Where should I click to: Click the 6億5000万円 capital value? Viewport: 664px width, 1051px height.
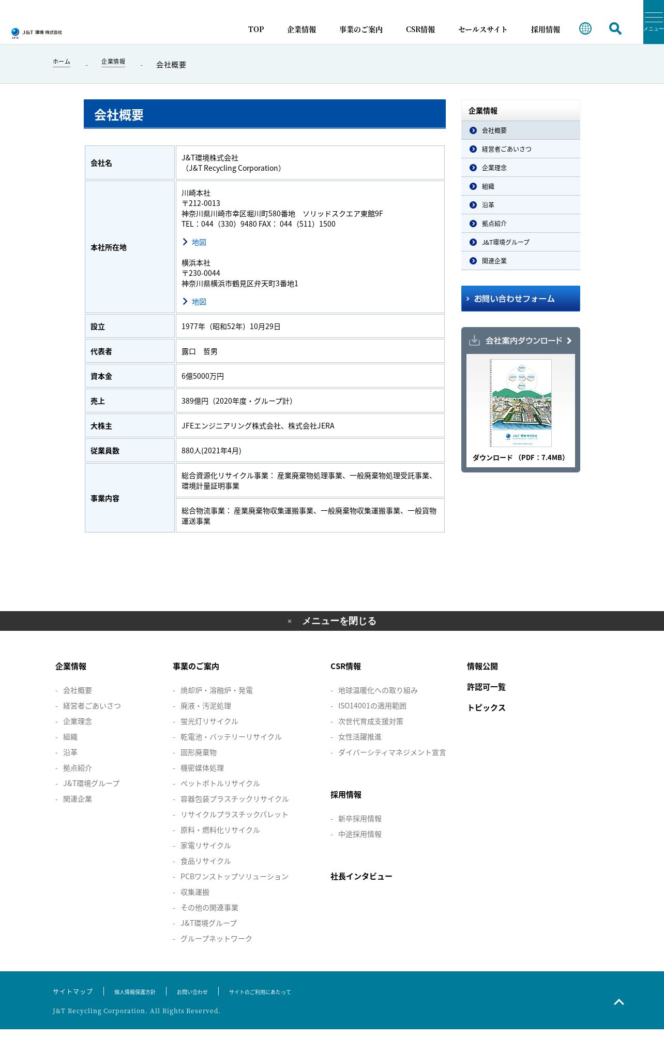click(x=203, y=376)
